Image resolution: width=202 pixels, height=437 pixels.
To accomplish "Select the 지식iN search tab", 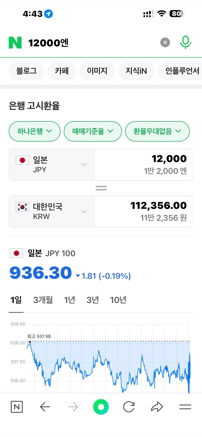I will [x=136, y=71].
